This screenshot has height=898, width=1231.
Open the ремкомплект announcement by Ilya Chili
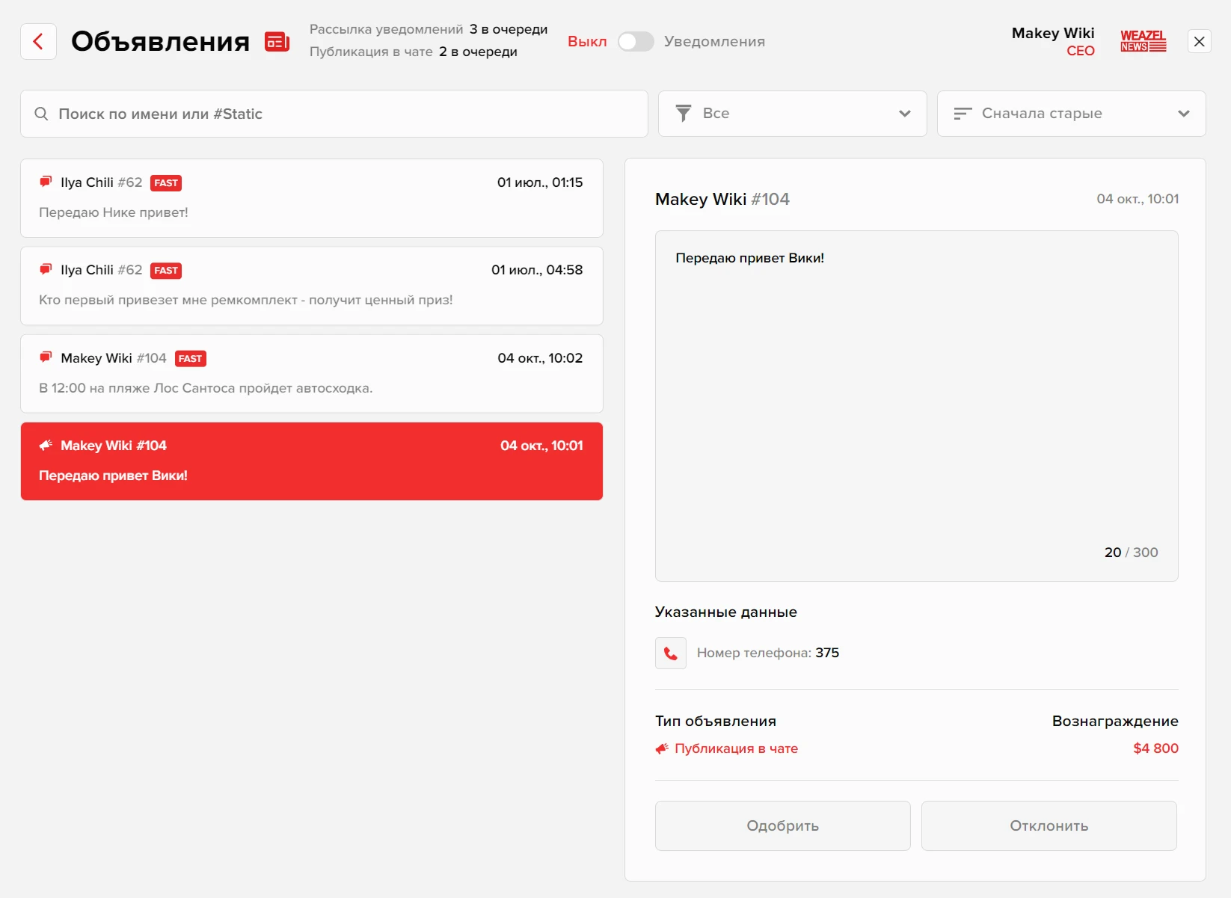pyautogui.click(x=311, y=286)
